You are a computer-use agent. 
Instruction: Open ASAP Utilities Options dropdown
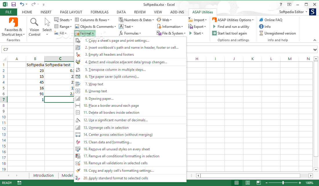pyautogui.click(x=233, y=20)
